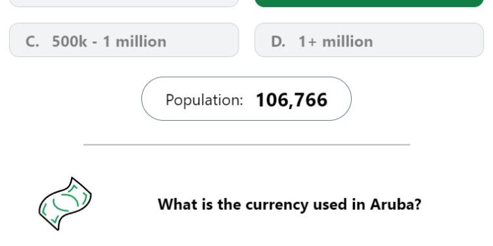Click empty space right of option C text
Viewport: 493px width, 246px height.
pos(203,40)
